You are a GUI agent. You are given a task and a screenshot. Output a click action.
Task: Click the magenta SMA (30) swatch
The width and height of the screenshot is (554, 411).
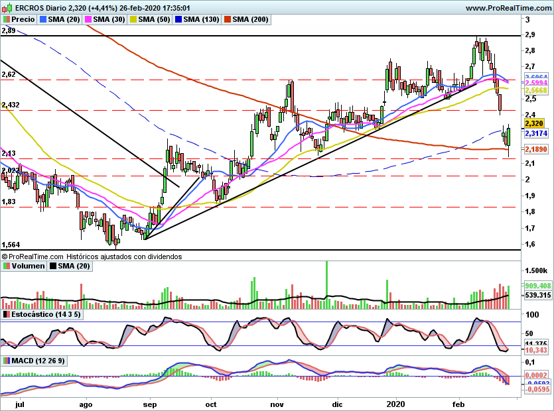88,19
